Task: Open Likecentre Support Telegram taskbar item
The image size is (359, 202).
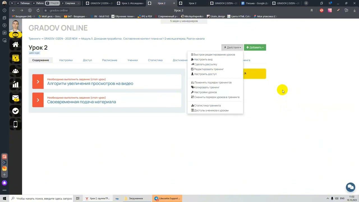Action: tap(167, 198)
